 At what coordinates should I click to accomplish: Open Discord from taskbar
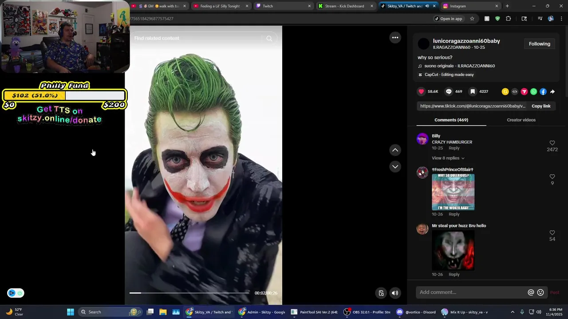(416, 312)
